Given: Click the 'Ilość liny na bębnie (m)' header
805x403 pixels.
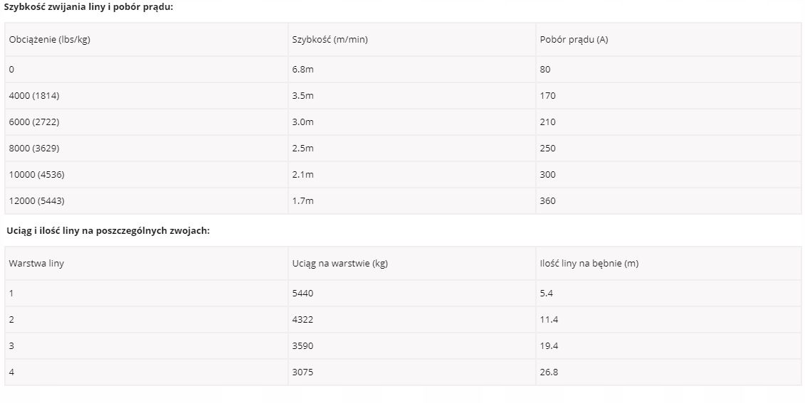Looking at the screenshot, I should pyautogui.click(x=589, y=263).
